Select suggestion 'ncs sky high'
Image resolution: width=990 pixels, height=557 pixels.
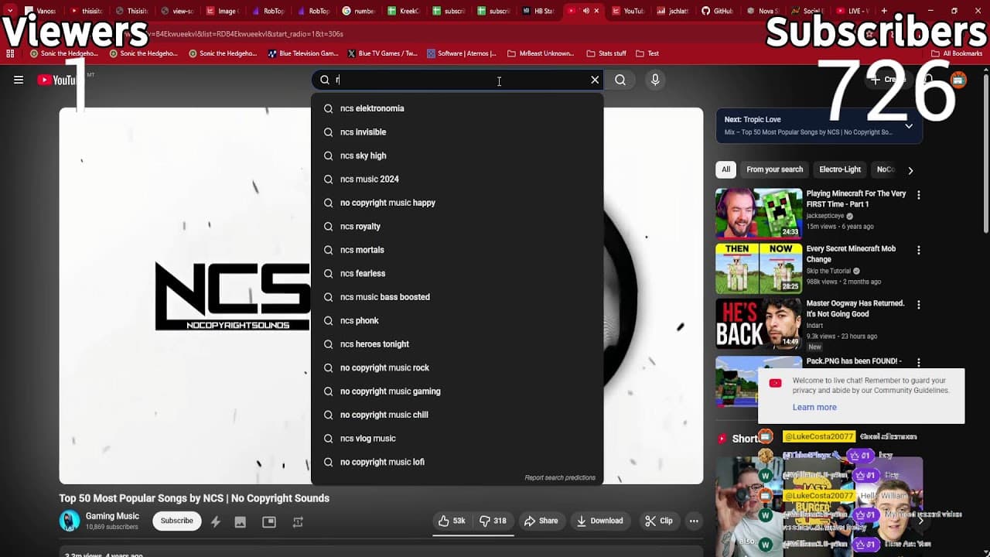(x=457, y=155)
